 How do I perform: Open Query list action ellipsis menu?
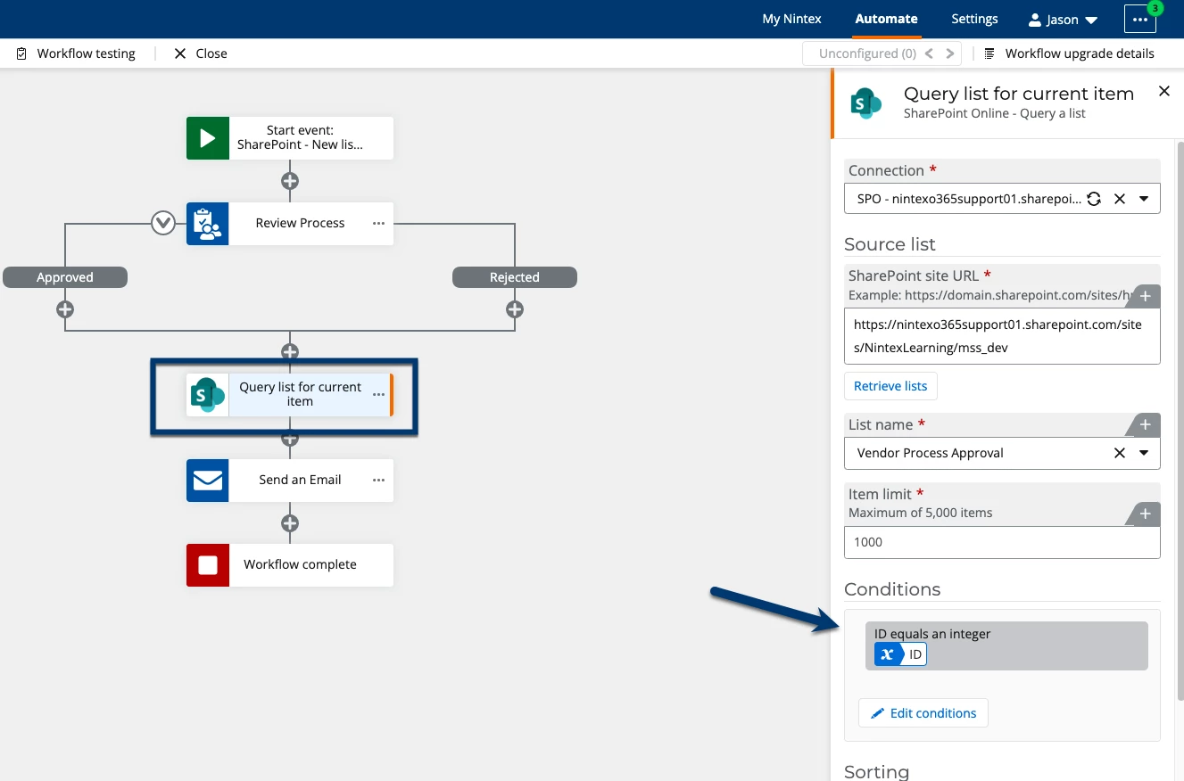pyautogui.click(x=378, y=395)
